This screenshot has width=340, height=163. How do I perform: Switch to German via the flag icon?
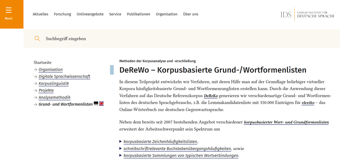point(96,104)
